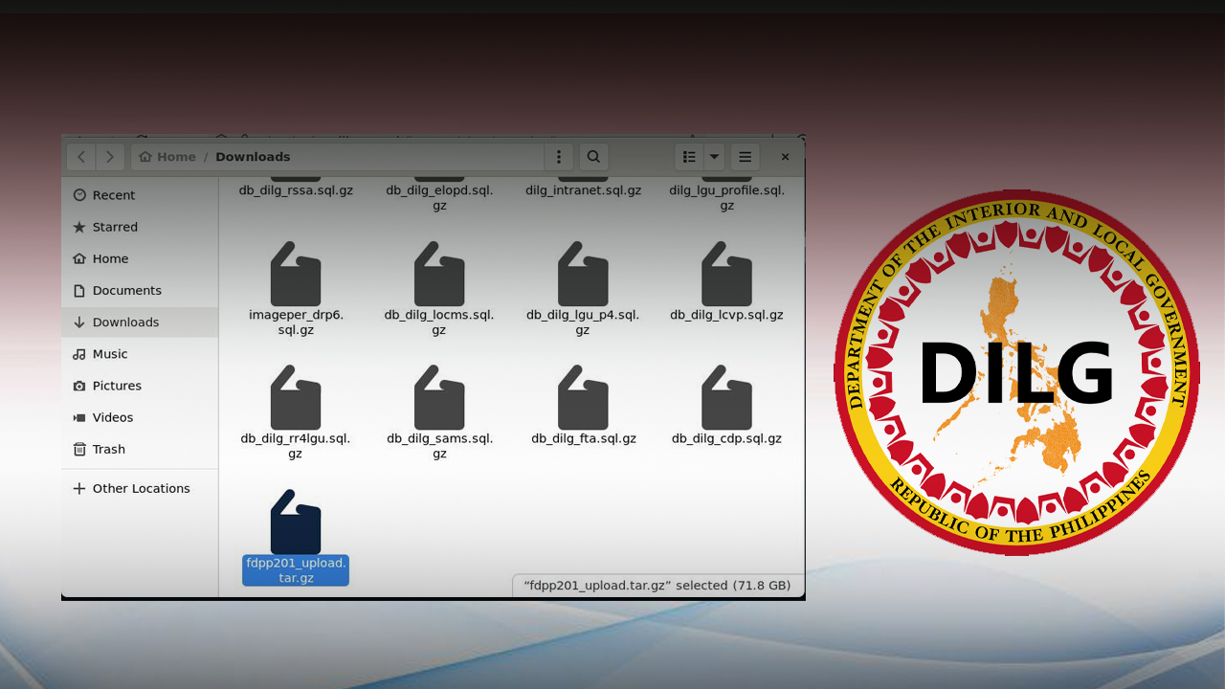
Task: Click the fdpp201_upload.tar.gz archive icon
Action: 296,522
